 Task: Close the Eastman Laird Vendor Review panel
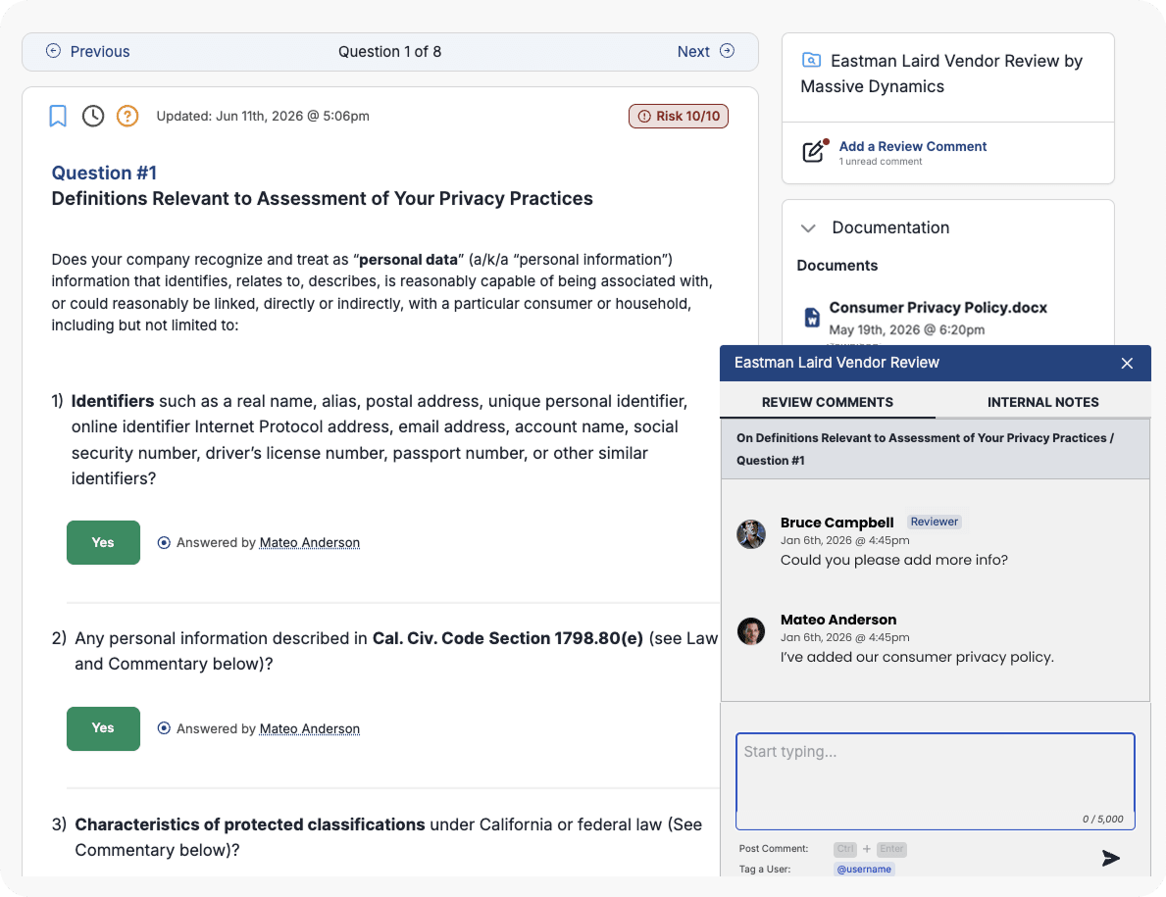(1128, 363)
